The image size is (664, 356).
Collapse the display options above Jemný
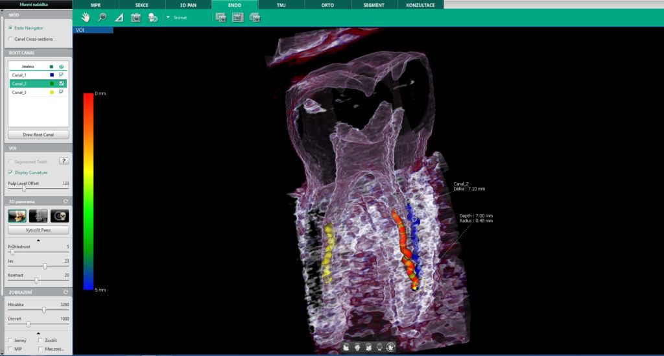pyautogui.click(x=38, y=333)
